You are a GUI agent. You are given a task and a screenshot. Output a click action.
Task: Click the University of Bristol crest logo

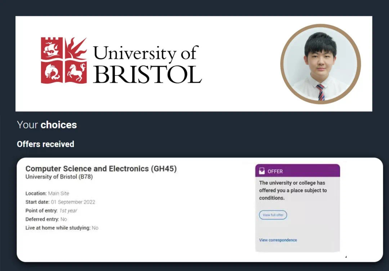tap(64, 60)
